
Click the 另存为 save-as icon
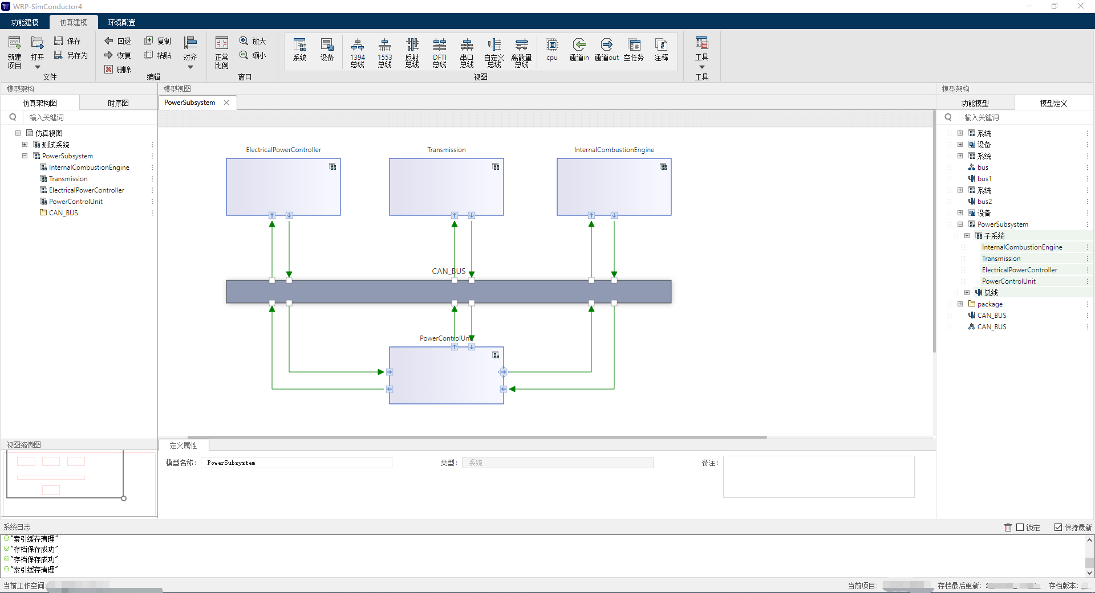(x=59, y=55)
